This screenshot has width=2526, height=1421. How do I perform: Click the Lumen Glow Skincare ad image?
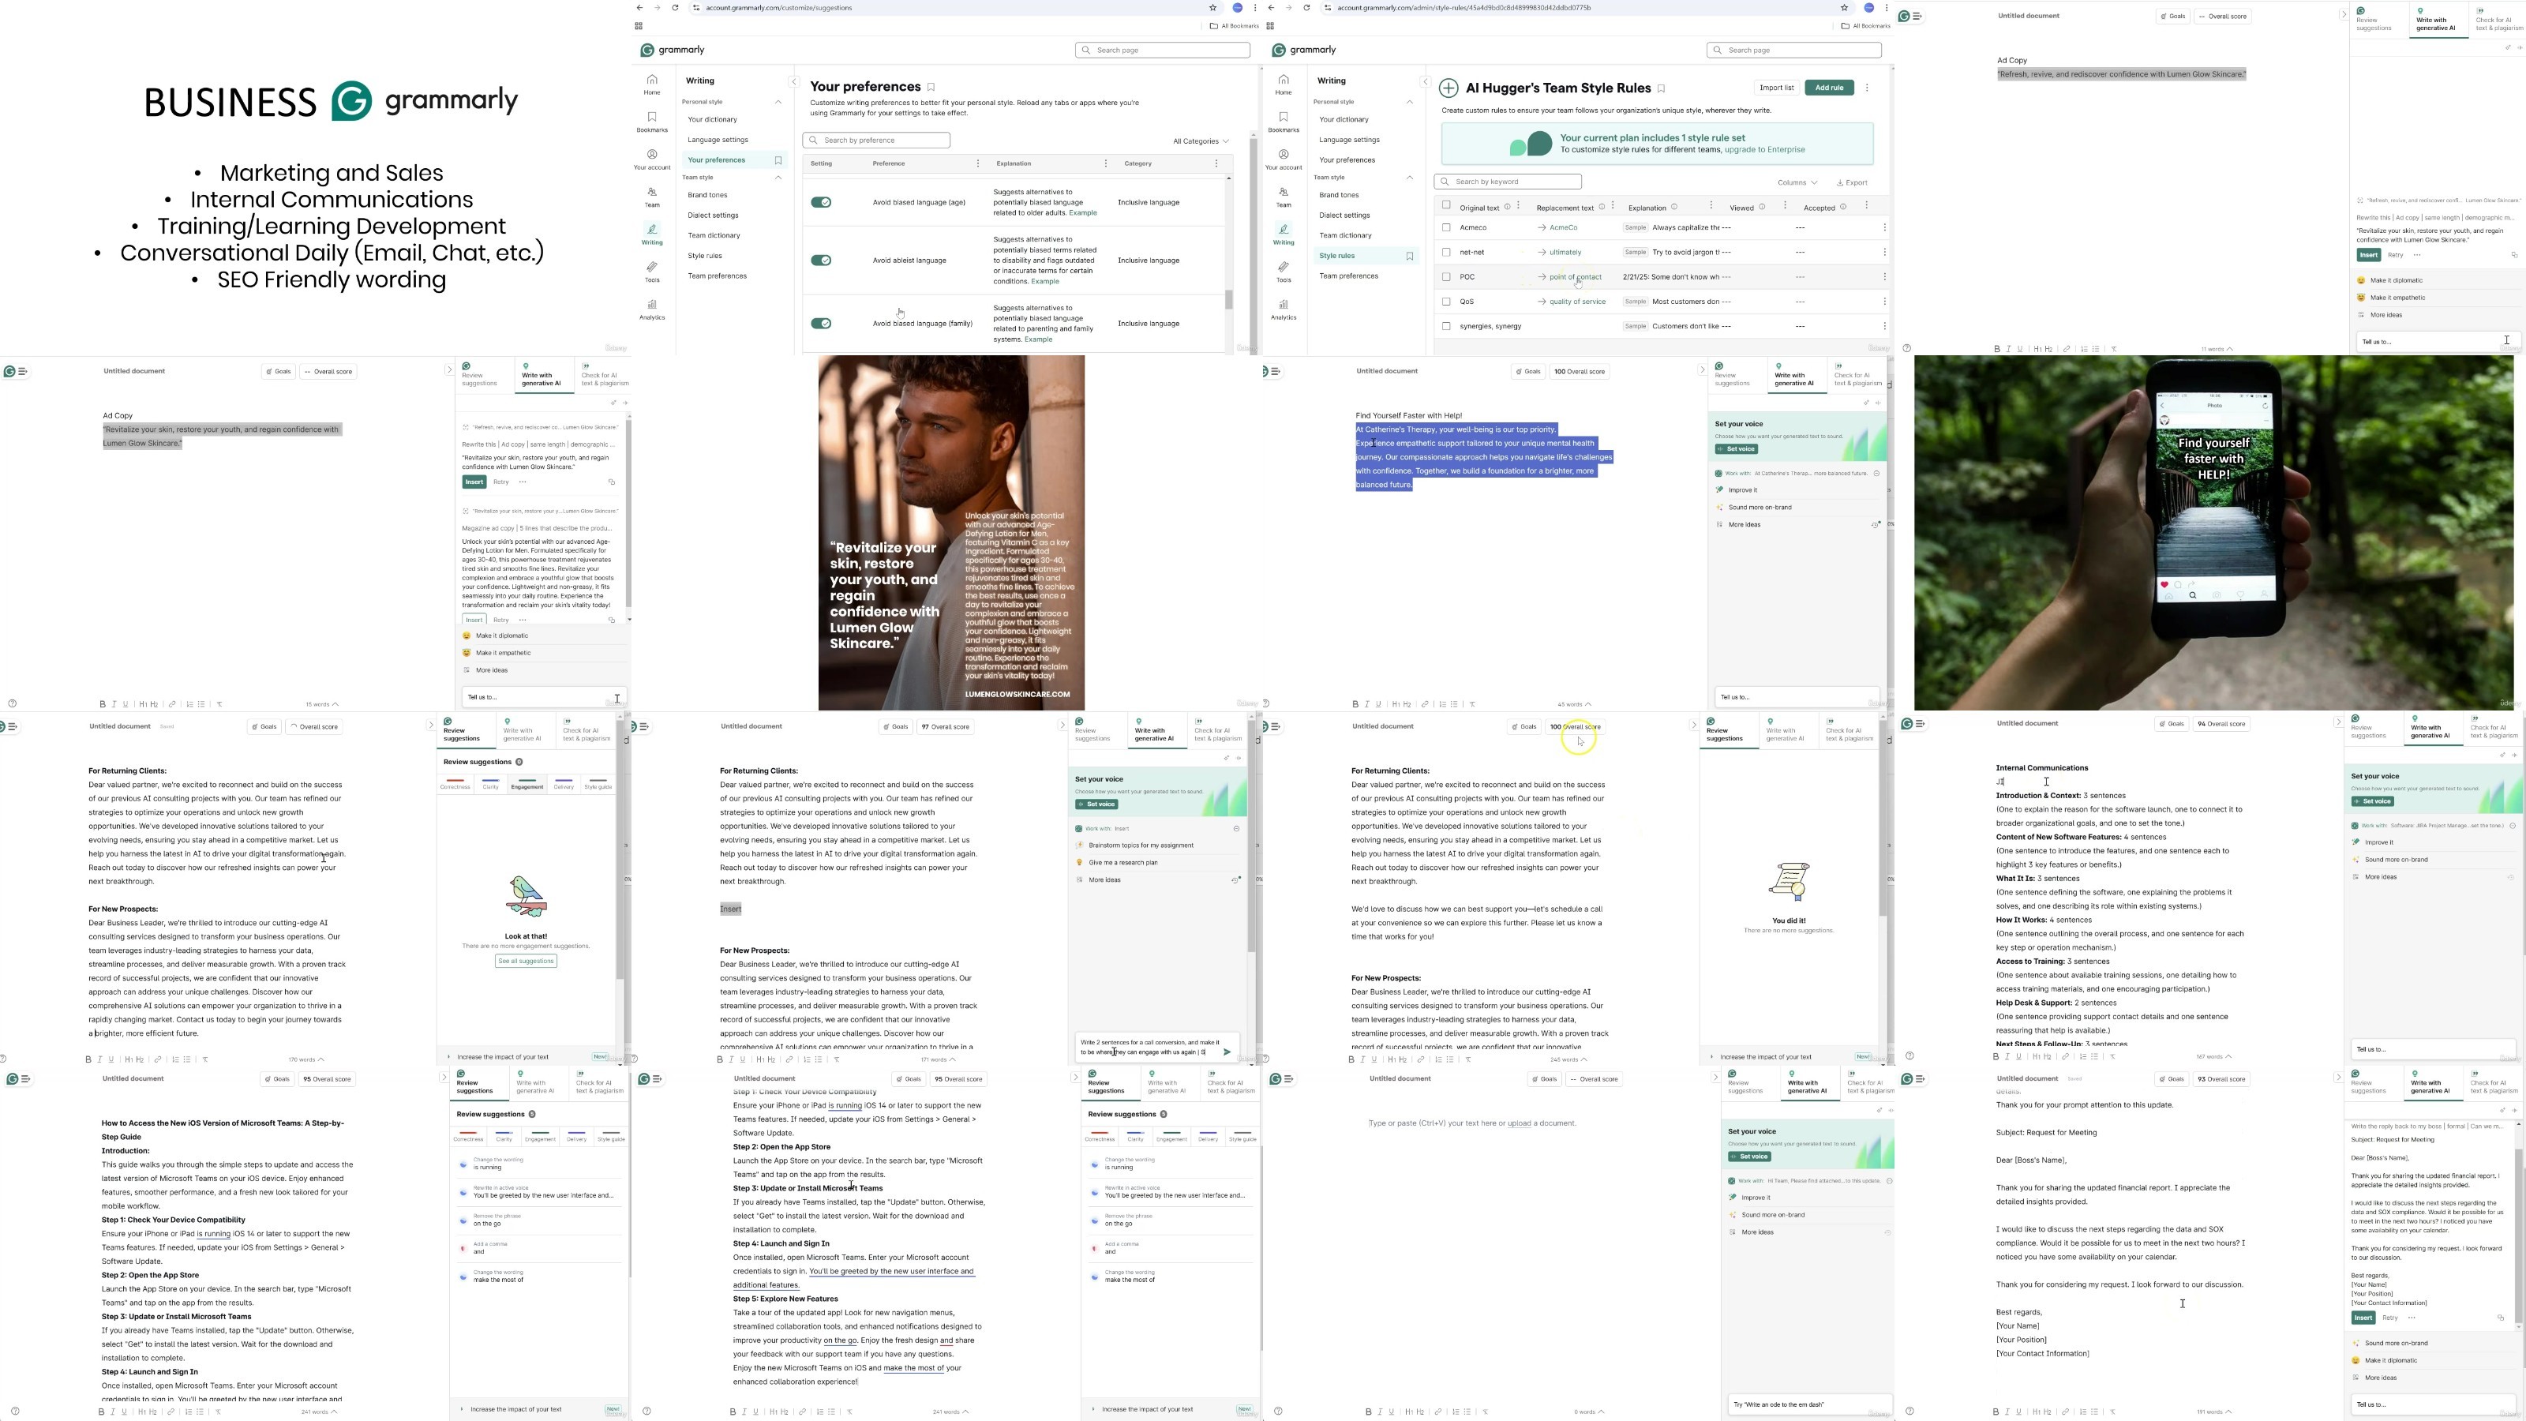pyautogui.click(x=951, y=533)
